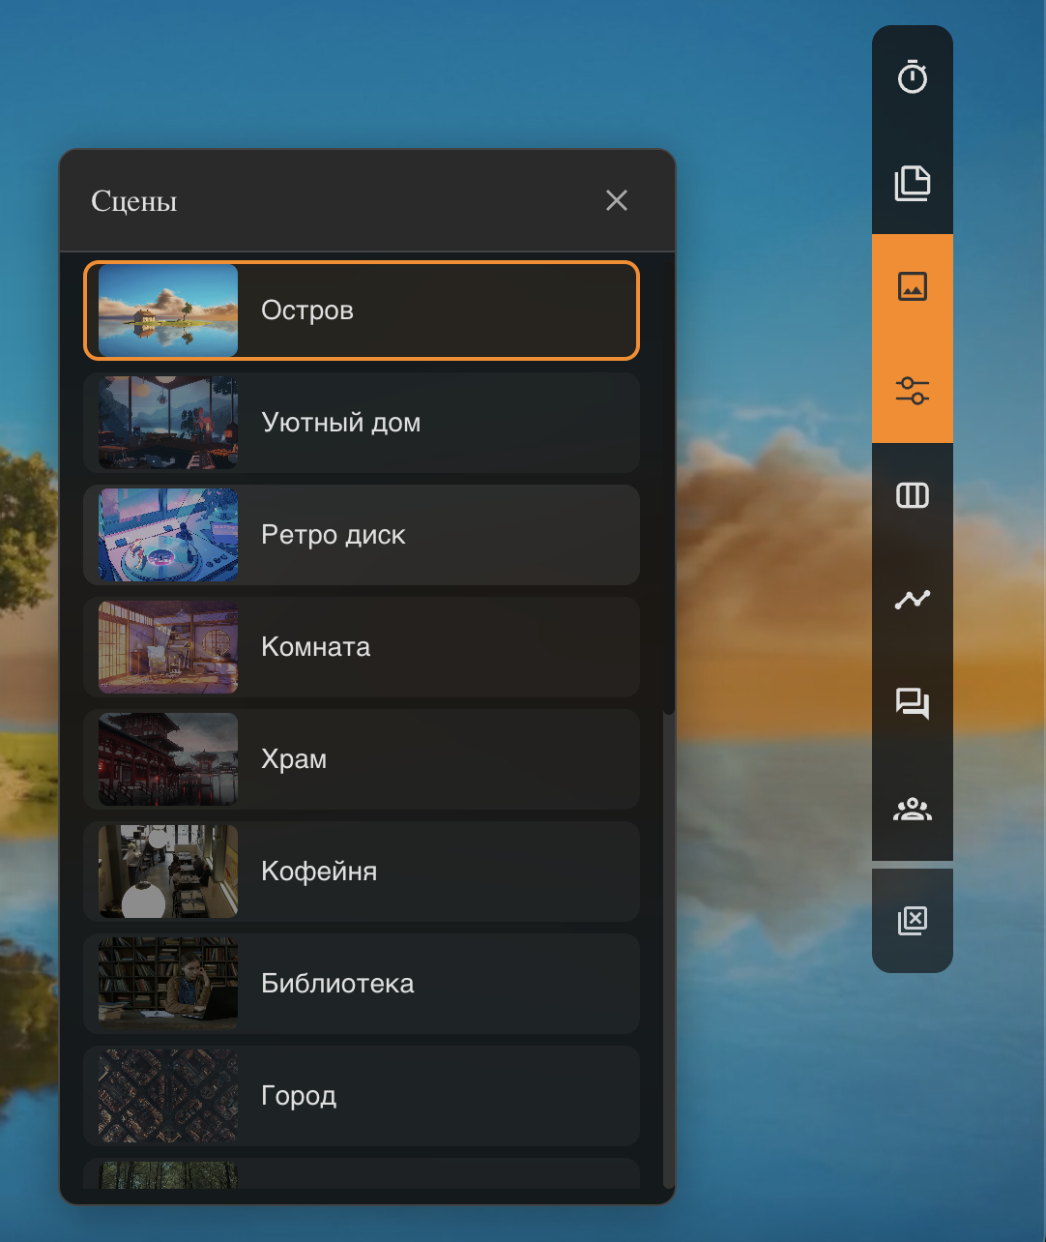Select the Библиотека scene entry

point(362,984)
